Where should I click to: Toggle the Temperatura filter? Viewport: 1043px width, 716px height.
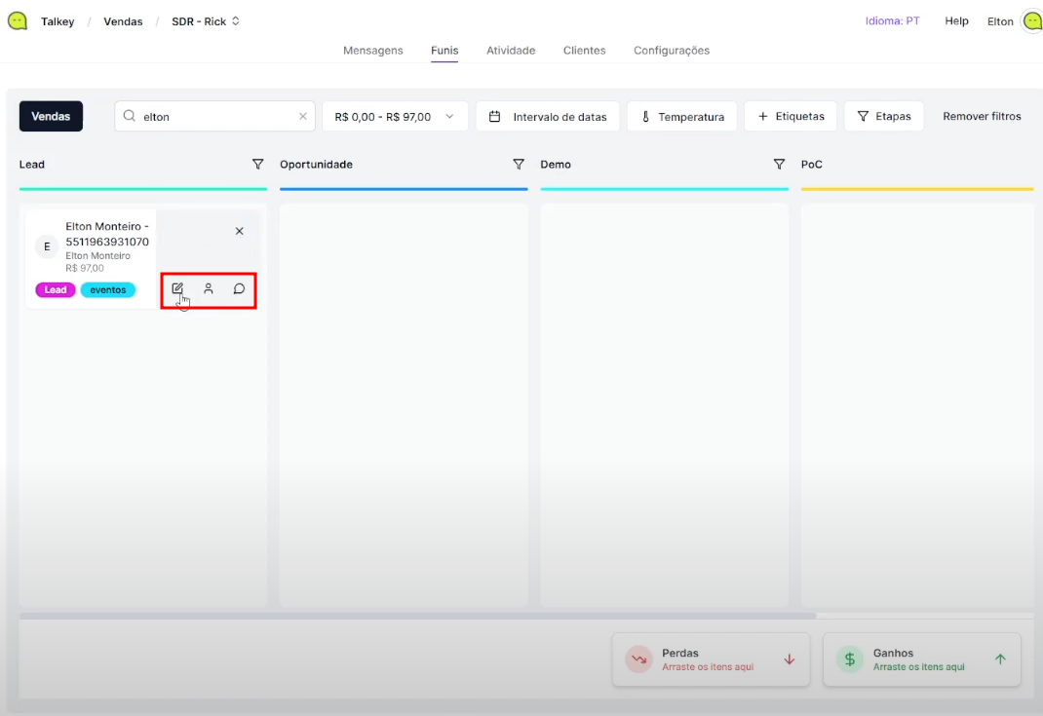pyautogui.click(x=681, y=117)
